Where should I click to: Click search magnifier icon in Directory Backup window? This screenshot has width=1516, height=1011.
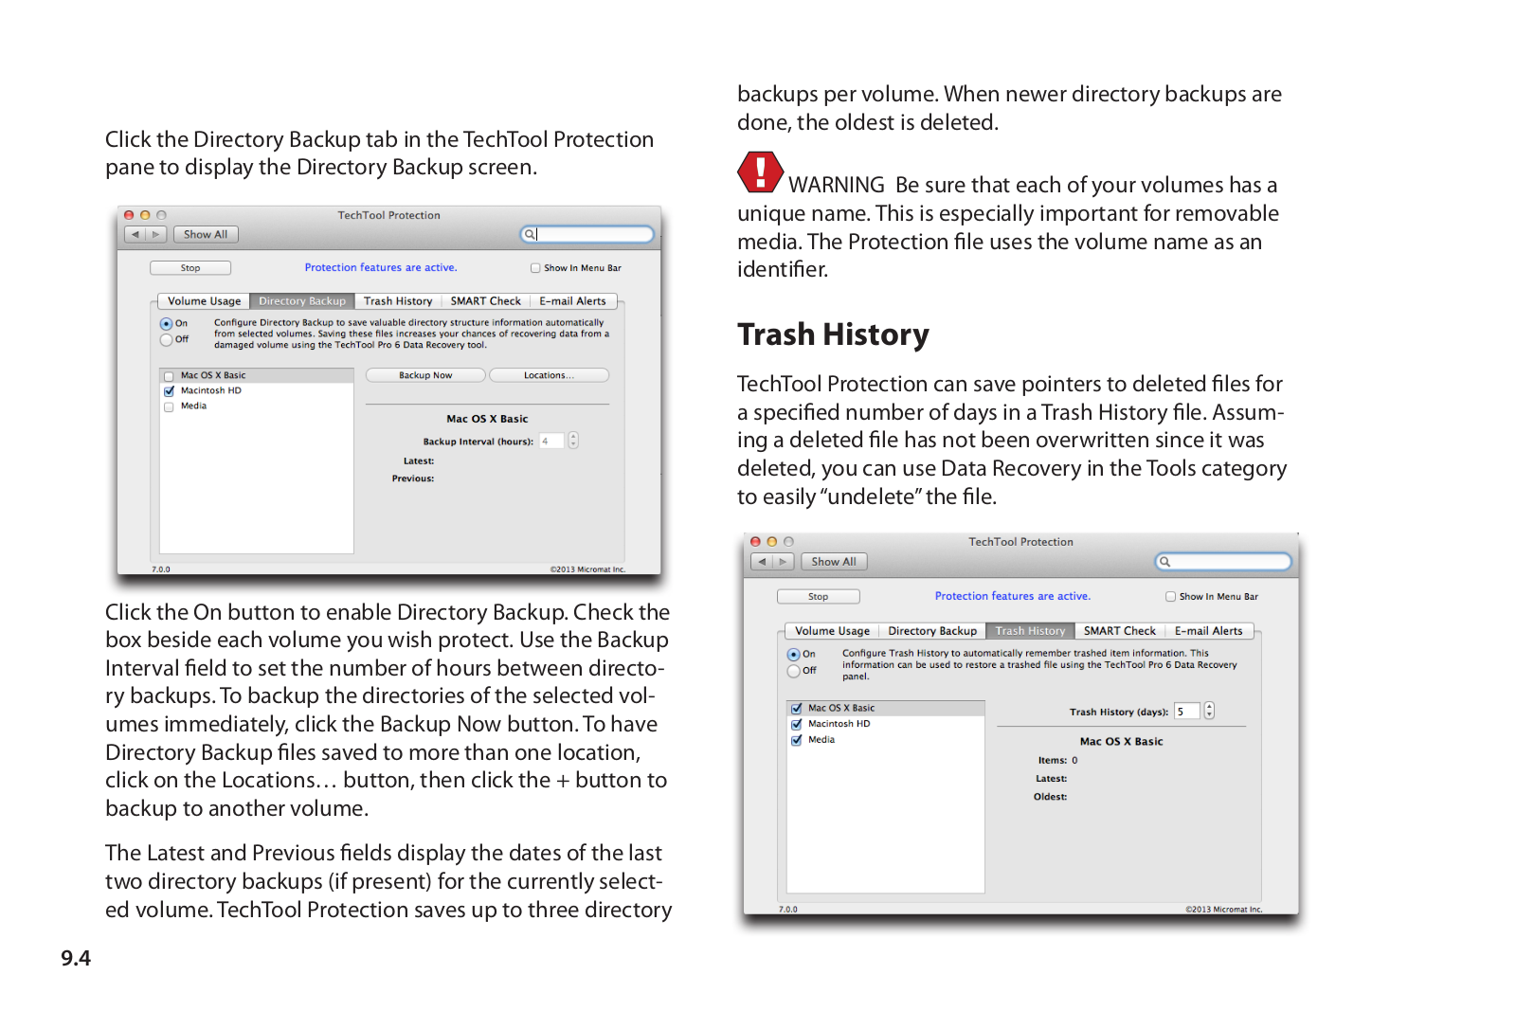click(529, 234)
